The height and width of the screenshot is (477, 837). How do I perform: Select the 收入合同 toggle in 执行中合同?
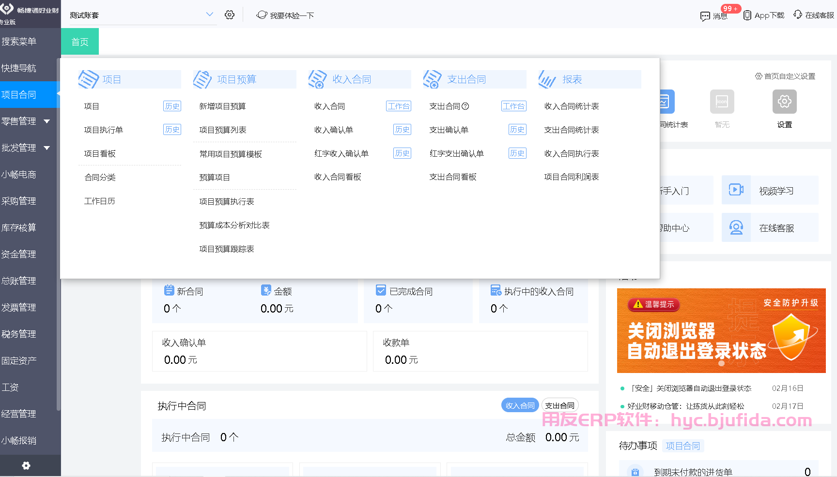coord(520,405)
